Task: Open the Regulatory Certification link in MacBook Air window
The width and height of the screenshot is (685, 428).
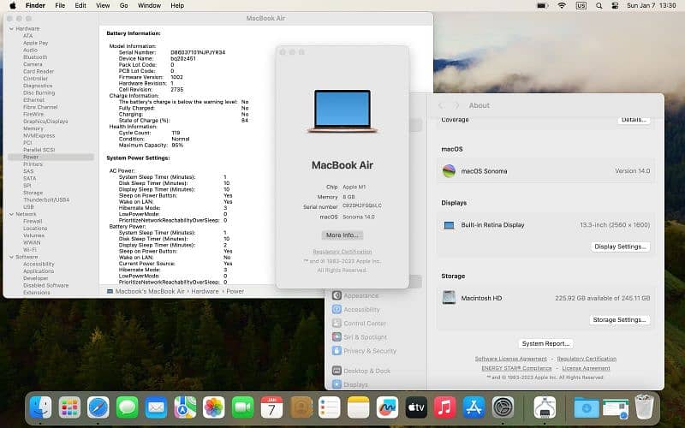Action: [x=342, y=252]
